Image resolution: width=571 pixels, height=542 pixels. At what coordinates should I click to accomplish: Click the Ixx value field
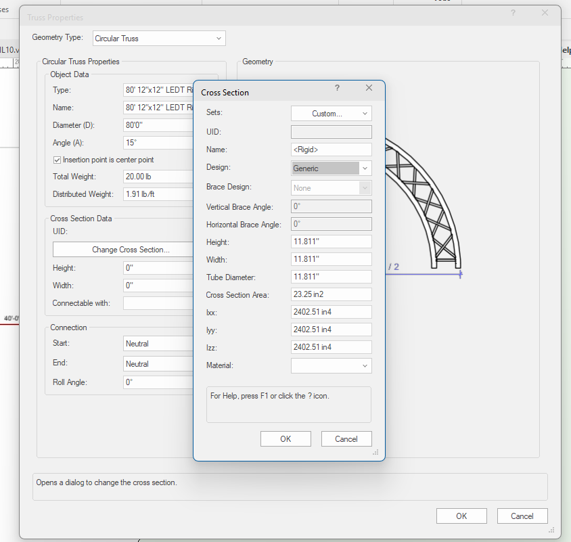pyautogui.click(x=331, y=312)
